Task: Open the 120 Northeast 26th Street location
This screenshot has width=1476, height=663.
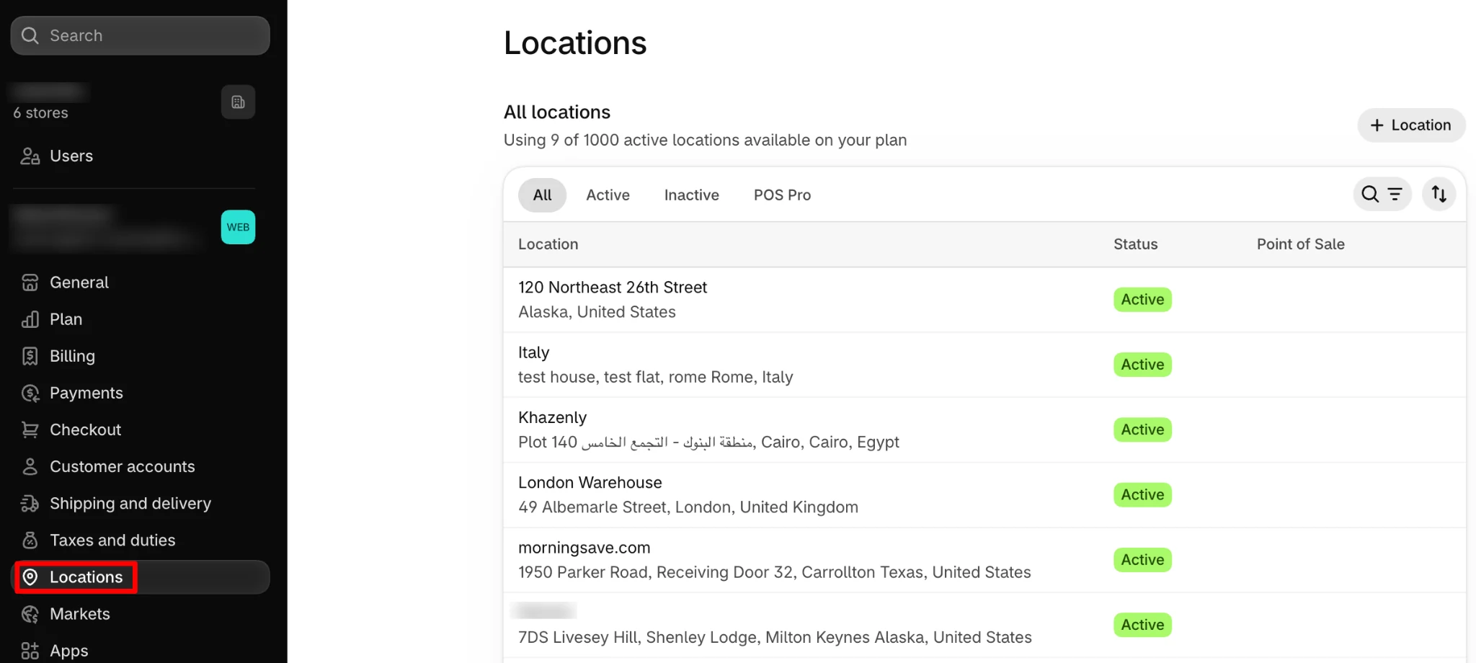Action: point(984,300)
